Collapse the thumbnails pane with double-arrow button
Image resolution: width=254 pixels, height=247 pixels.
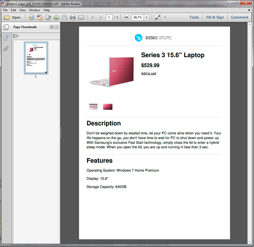pyautogui.click(x=52, y=27)
